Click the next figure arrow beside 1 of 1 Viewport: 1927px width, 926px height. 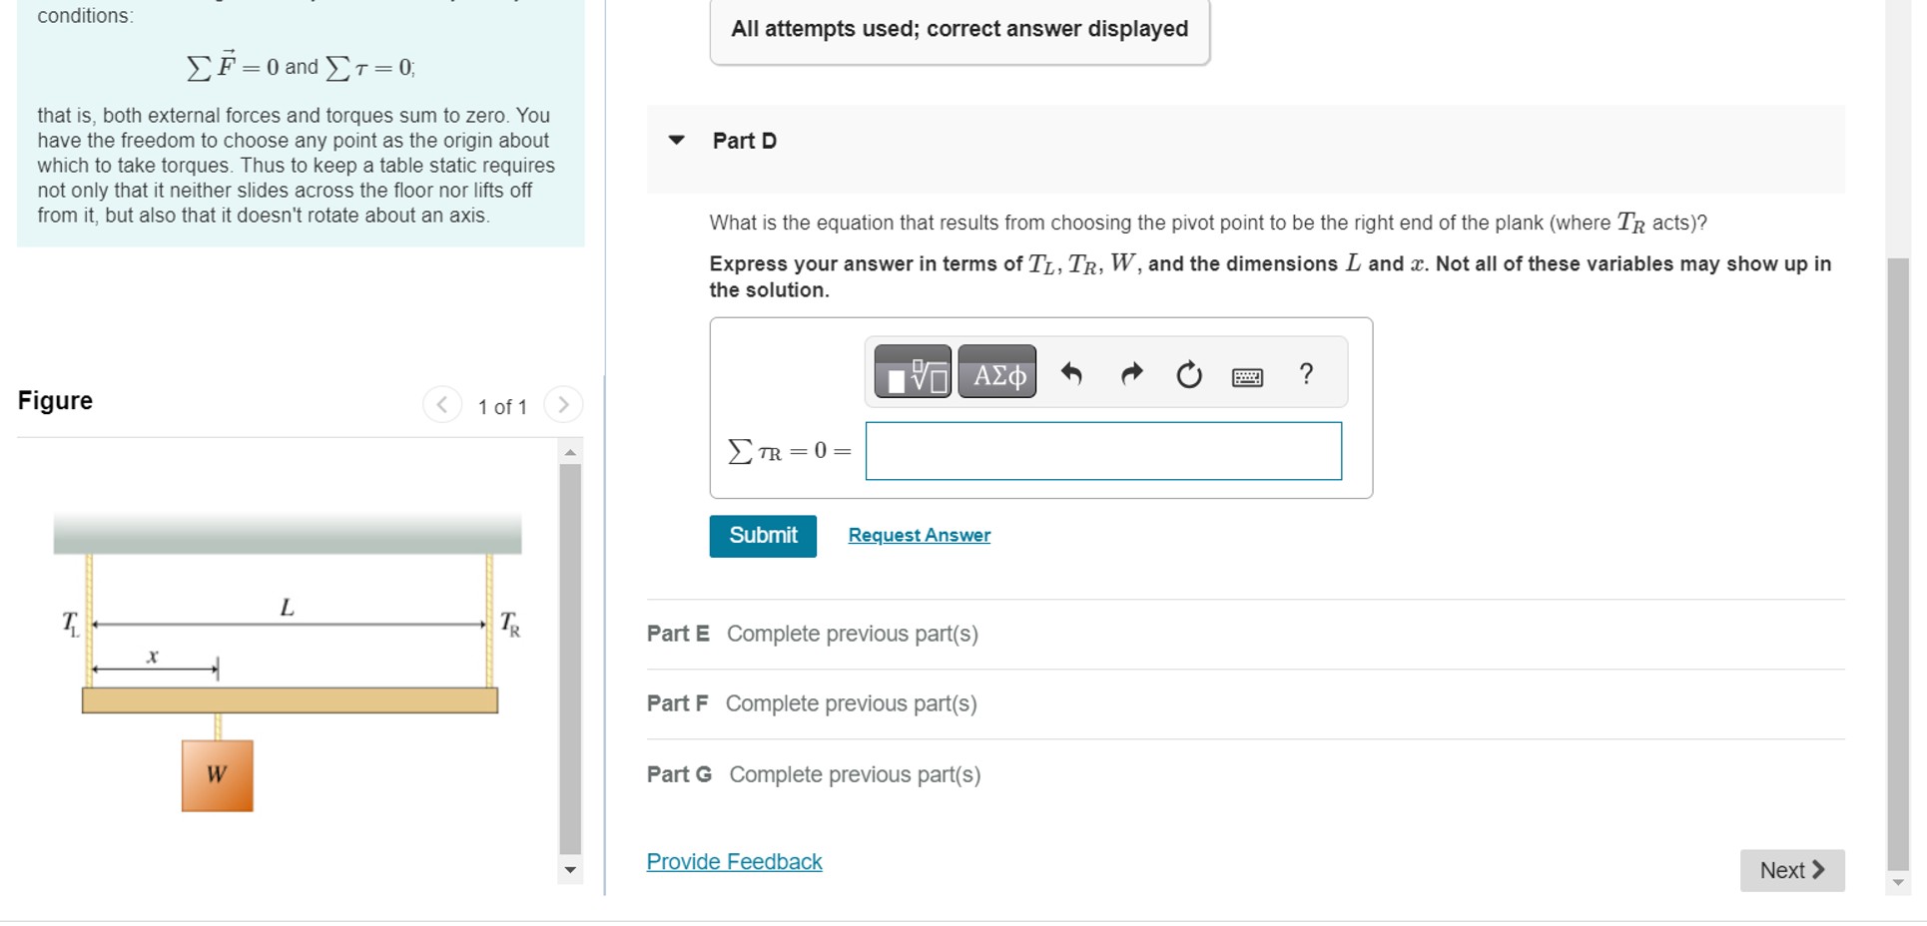(562, 405)
